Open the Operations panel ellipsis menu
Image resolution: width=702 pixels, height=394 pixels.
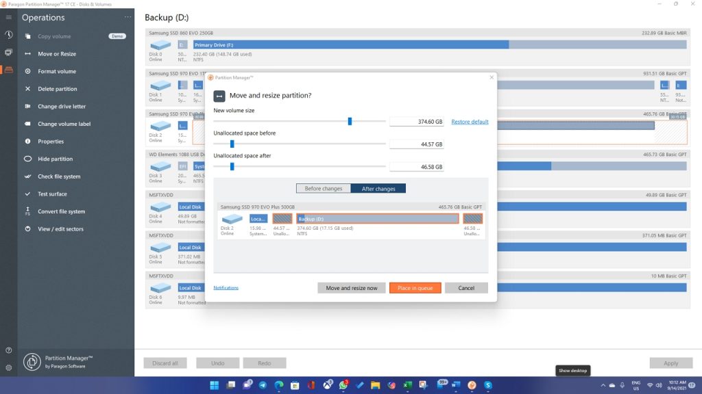(x=128, y=16)
